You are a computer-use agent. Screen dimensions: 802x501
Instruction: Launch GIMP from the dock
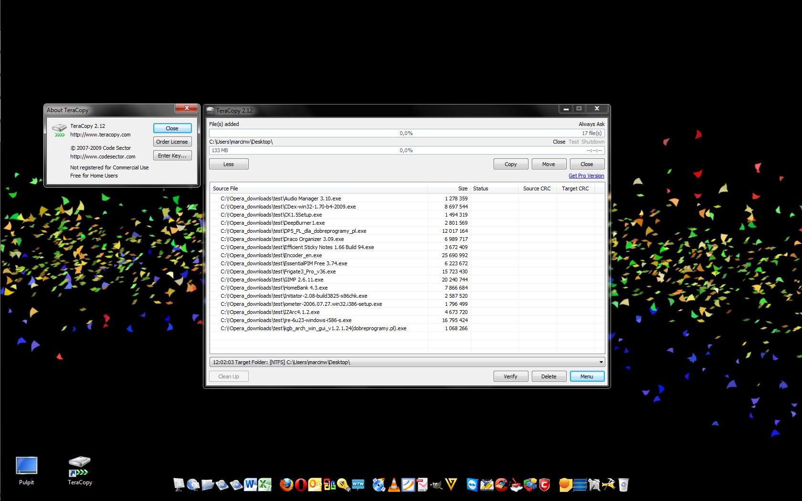tap(437, 486)
